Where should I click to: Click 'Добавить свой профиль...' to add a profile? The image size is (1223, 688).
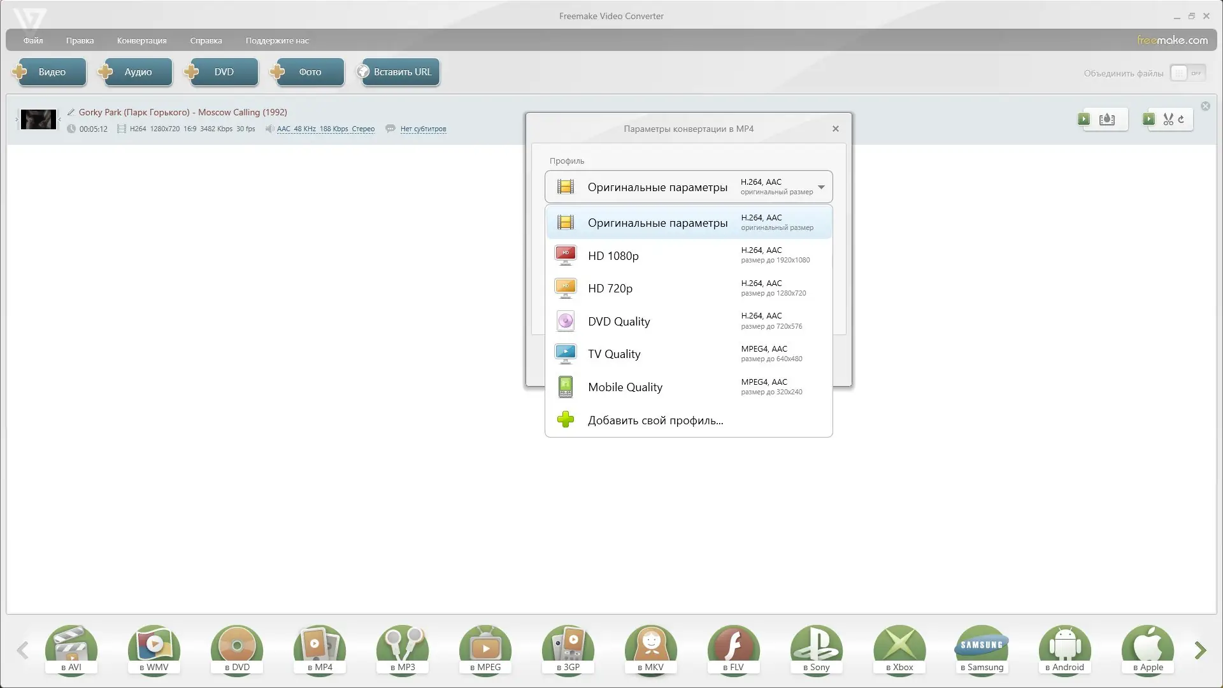pos(655,420)
